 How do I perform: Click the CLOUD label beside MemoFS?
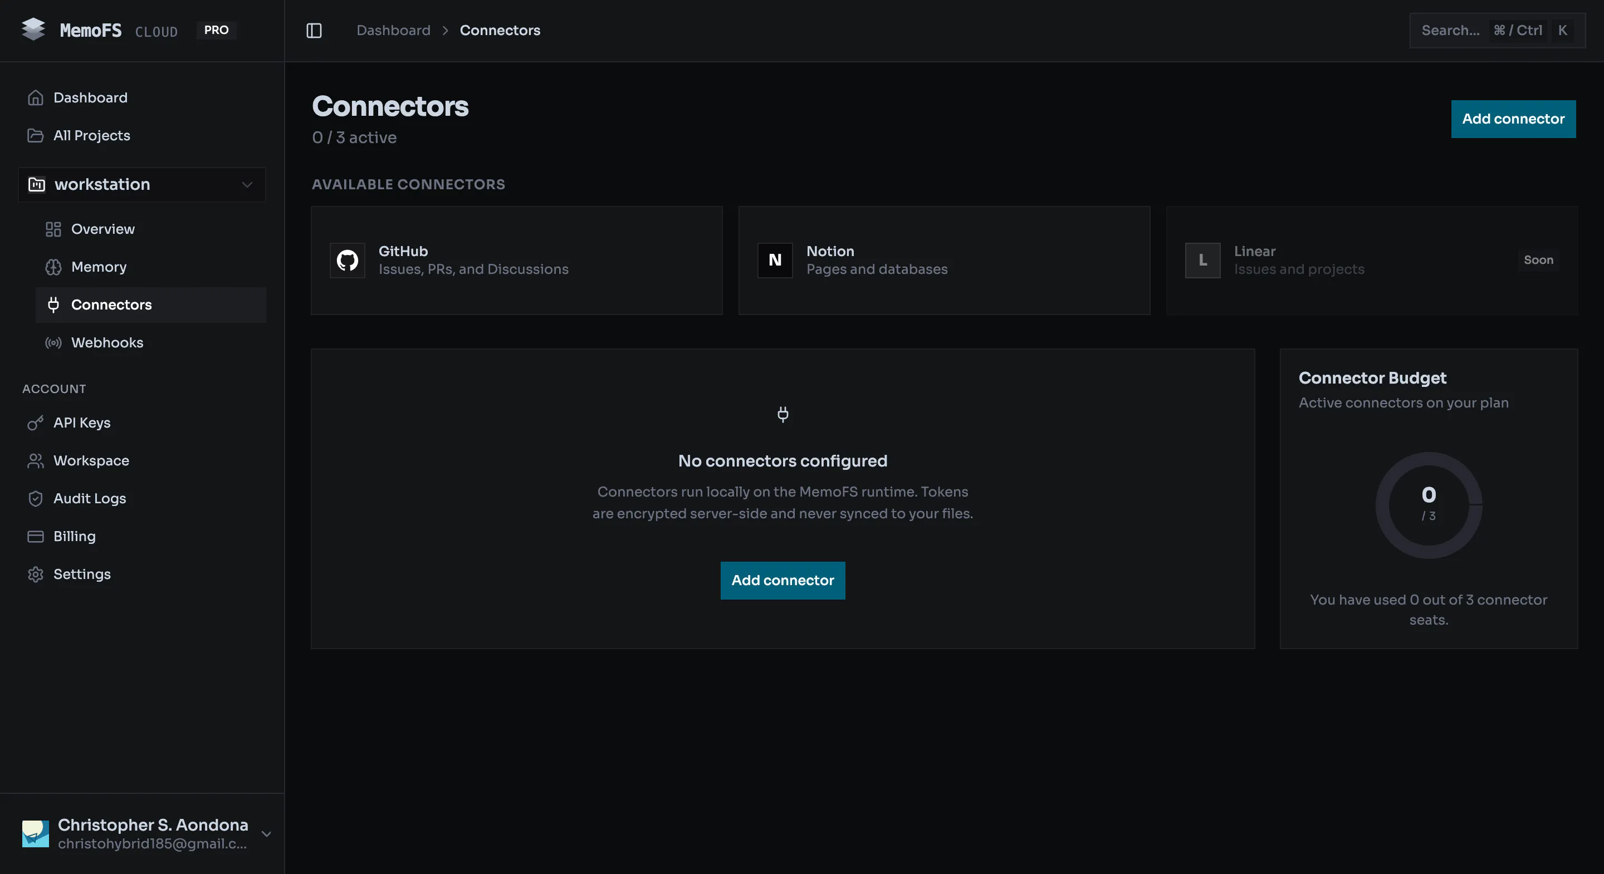[x=157, y=31]
